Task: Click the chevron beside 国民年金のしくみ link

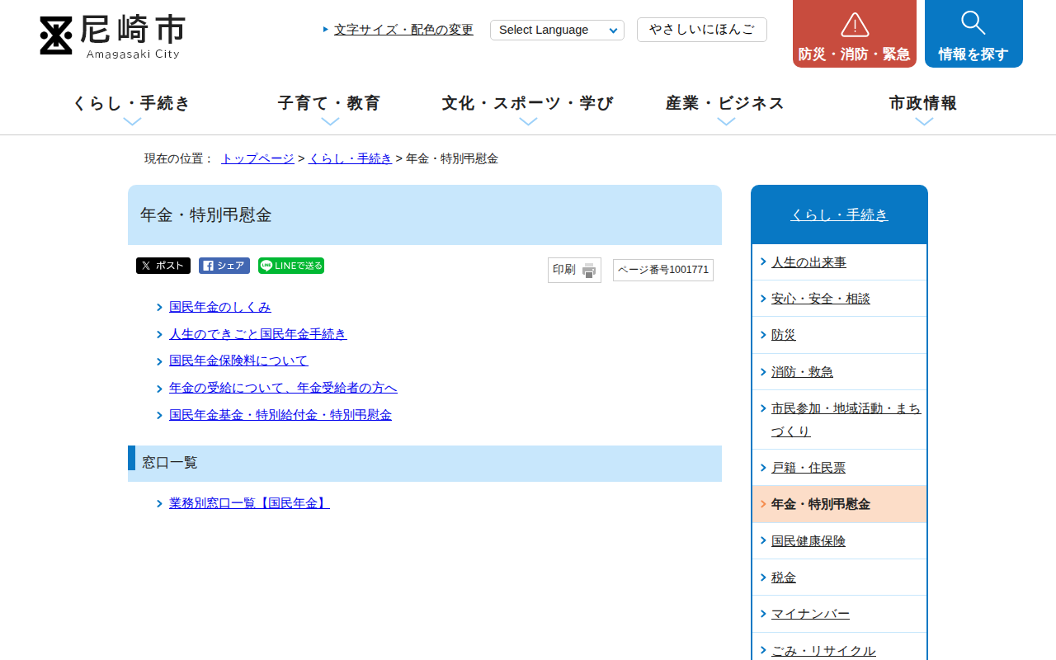Action: point(158,306)
